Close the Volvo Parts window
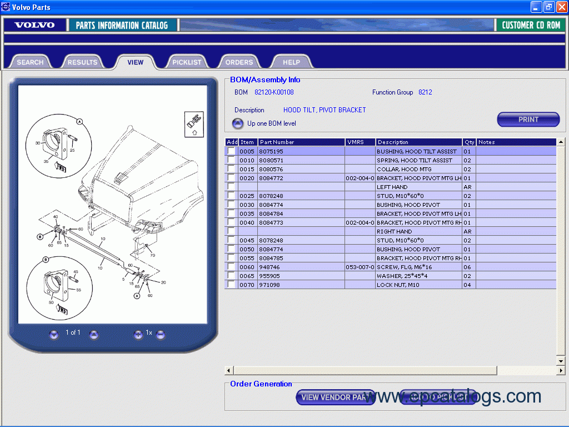The height and width of the screenshot is (427, 569). [561, 7]
